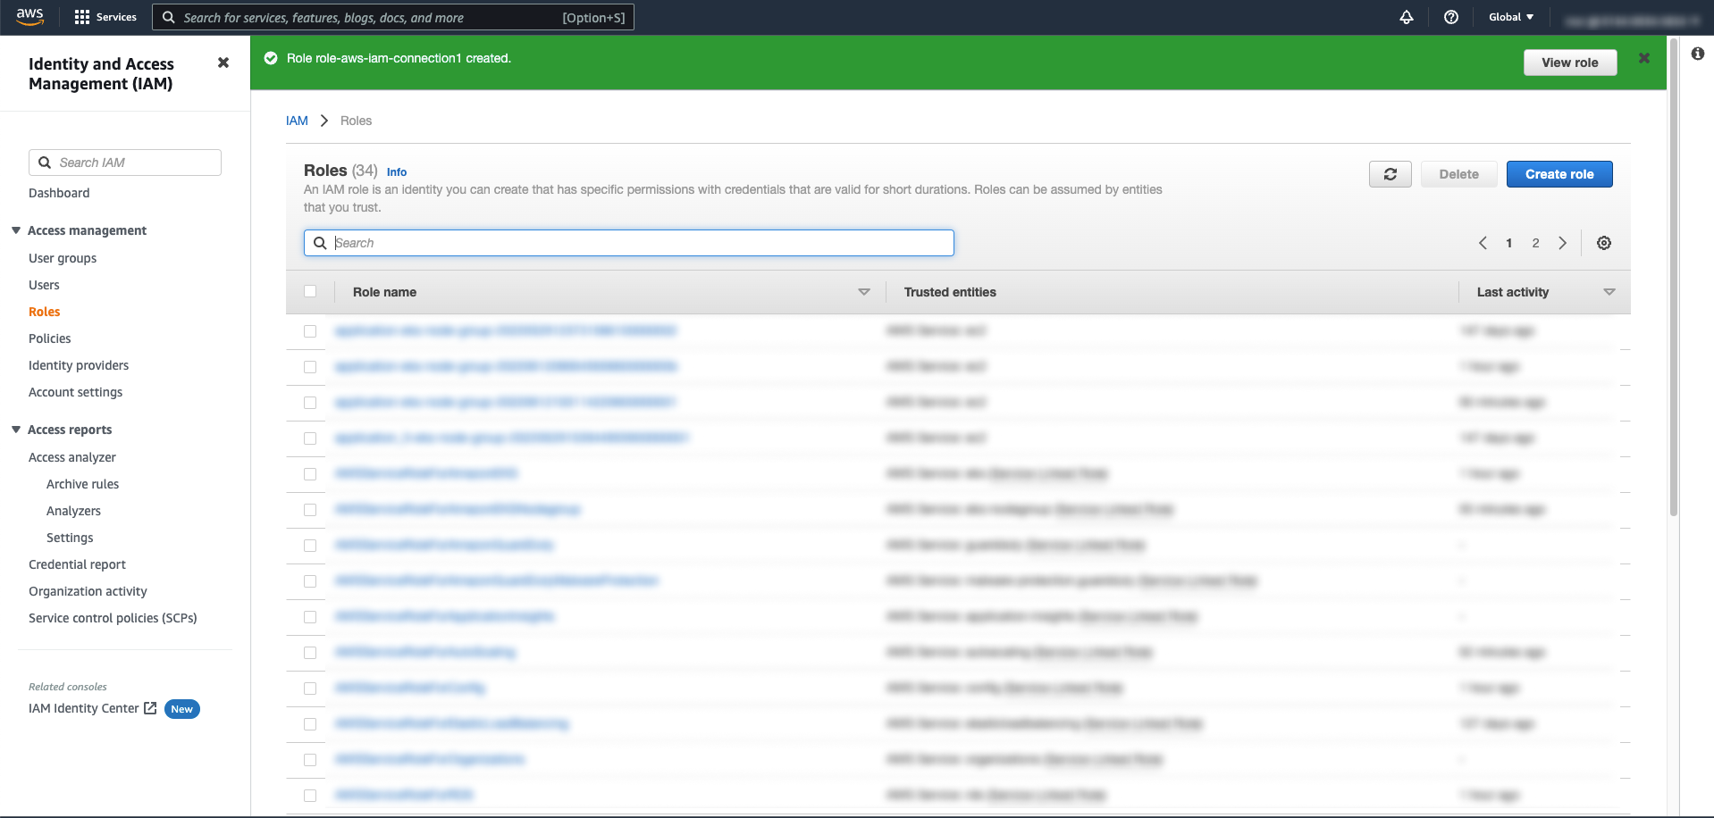1714x818 pixels.
Task: Open Policies in the sidebar
Action: [x=50, y=338]
